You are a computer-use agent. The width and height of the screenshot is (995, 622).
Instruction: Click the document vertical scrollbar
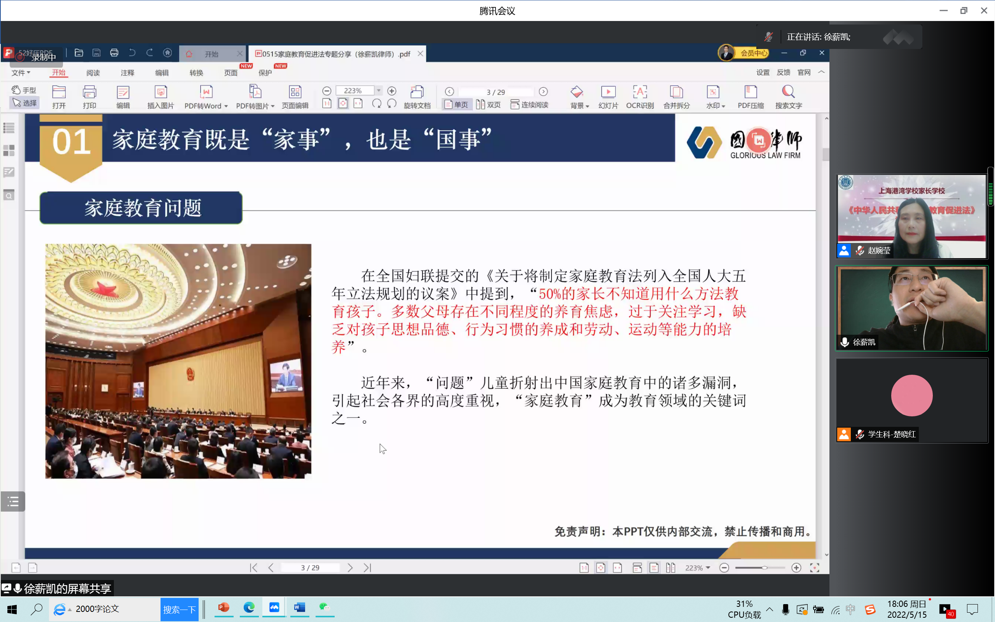coord(826,154)
